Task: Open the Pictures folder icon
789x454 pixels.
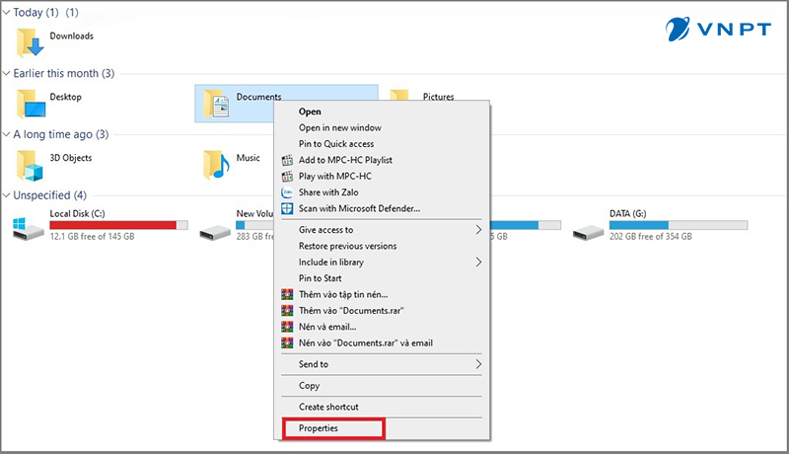Action: pos(399,99)
